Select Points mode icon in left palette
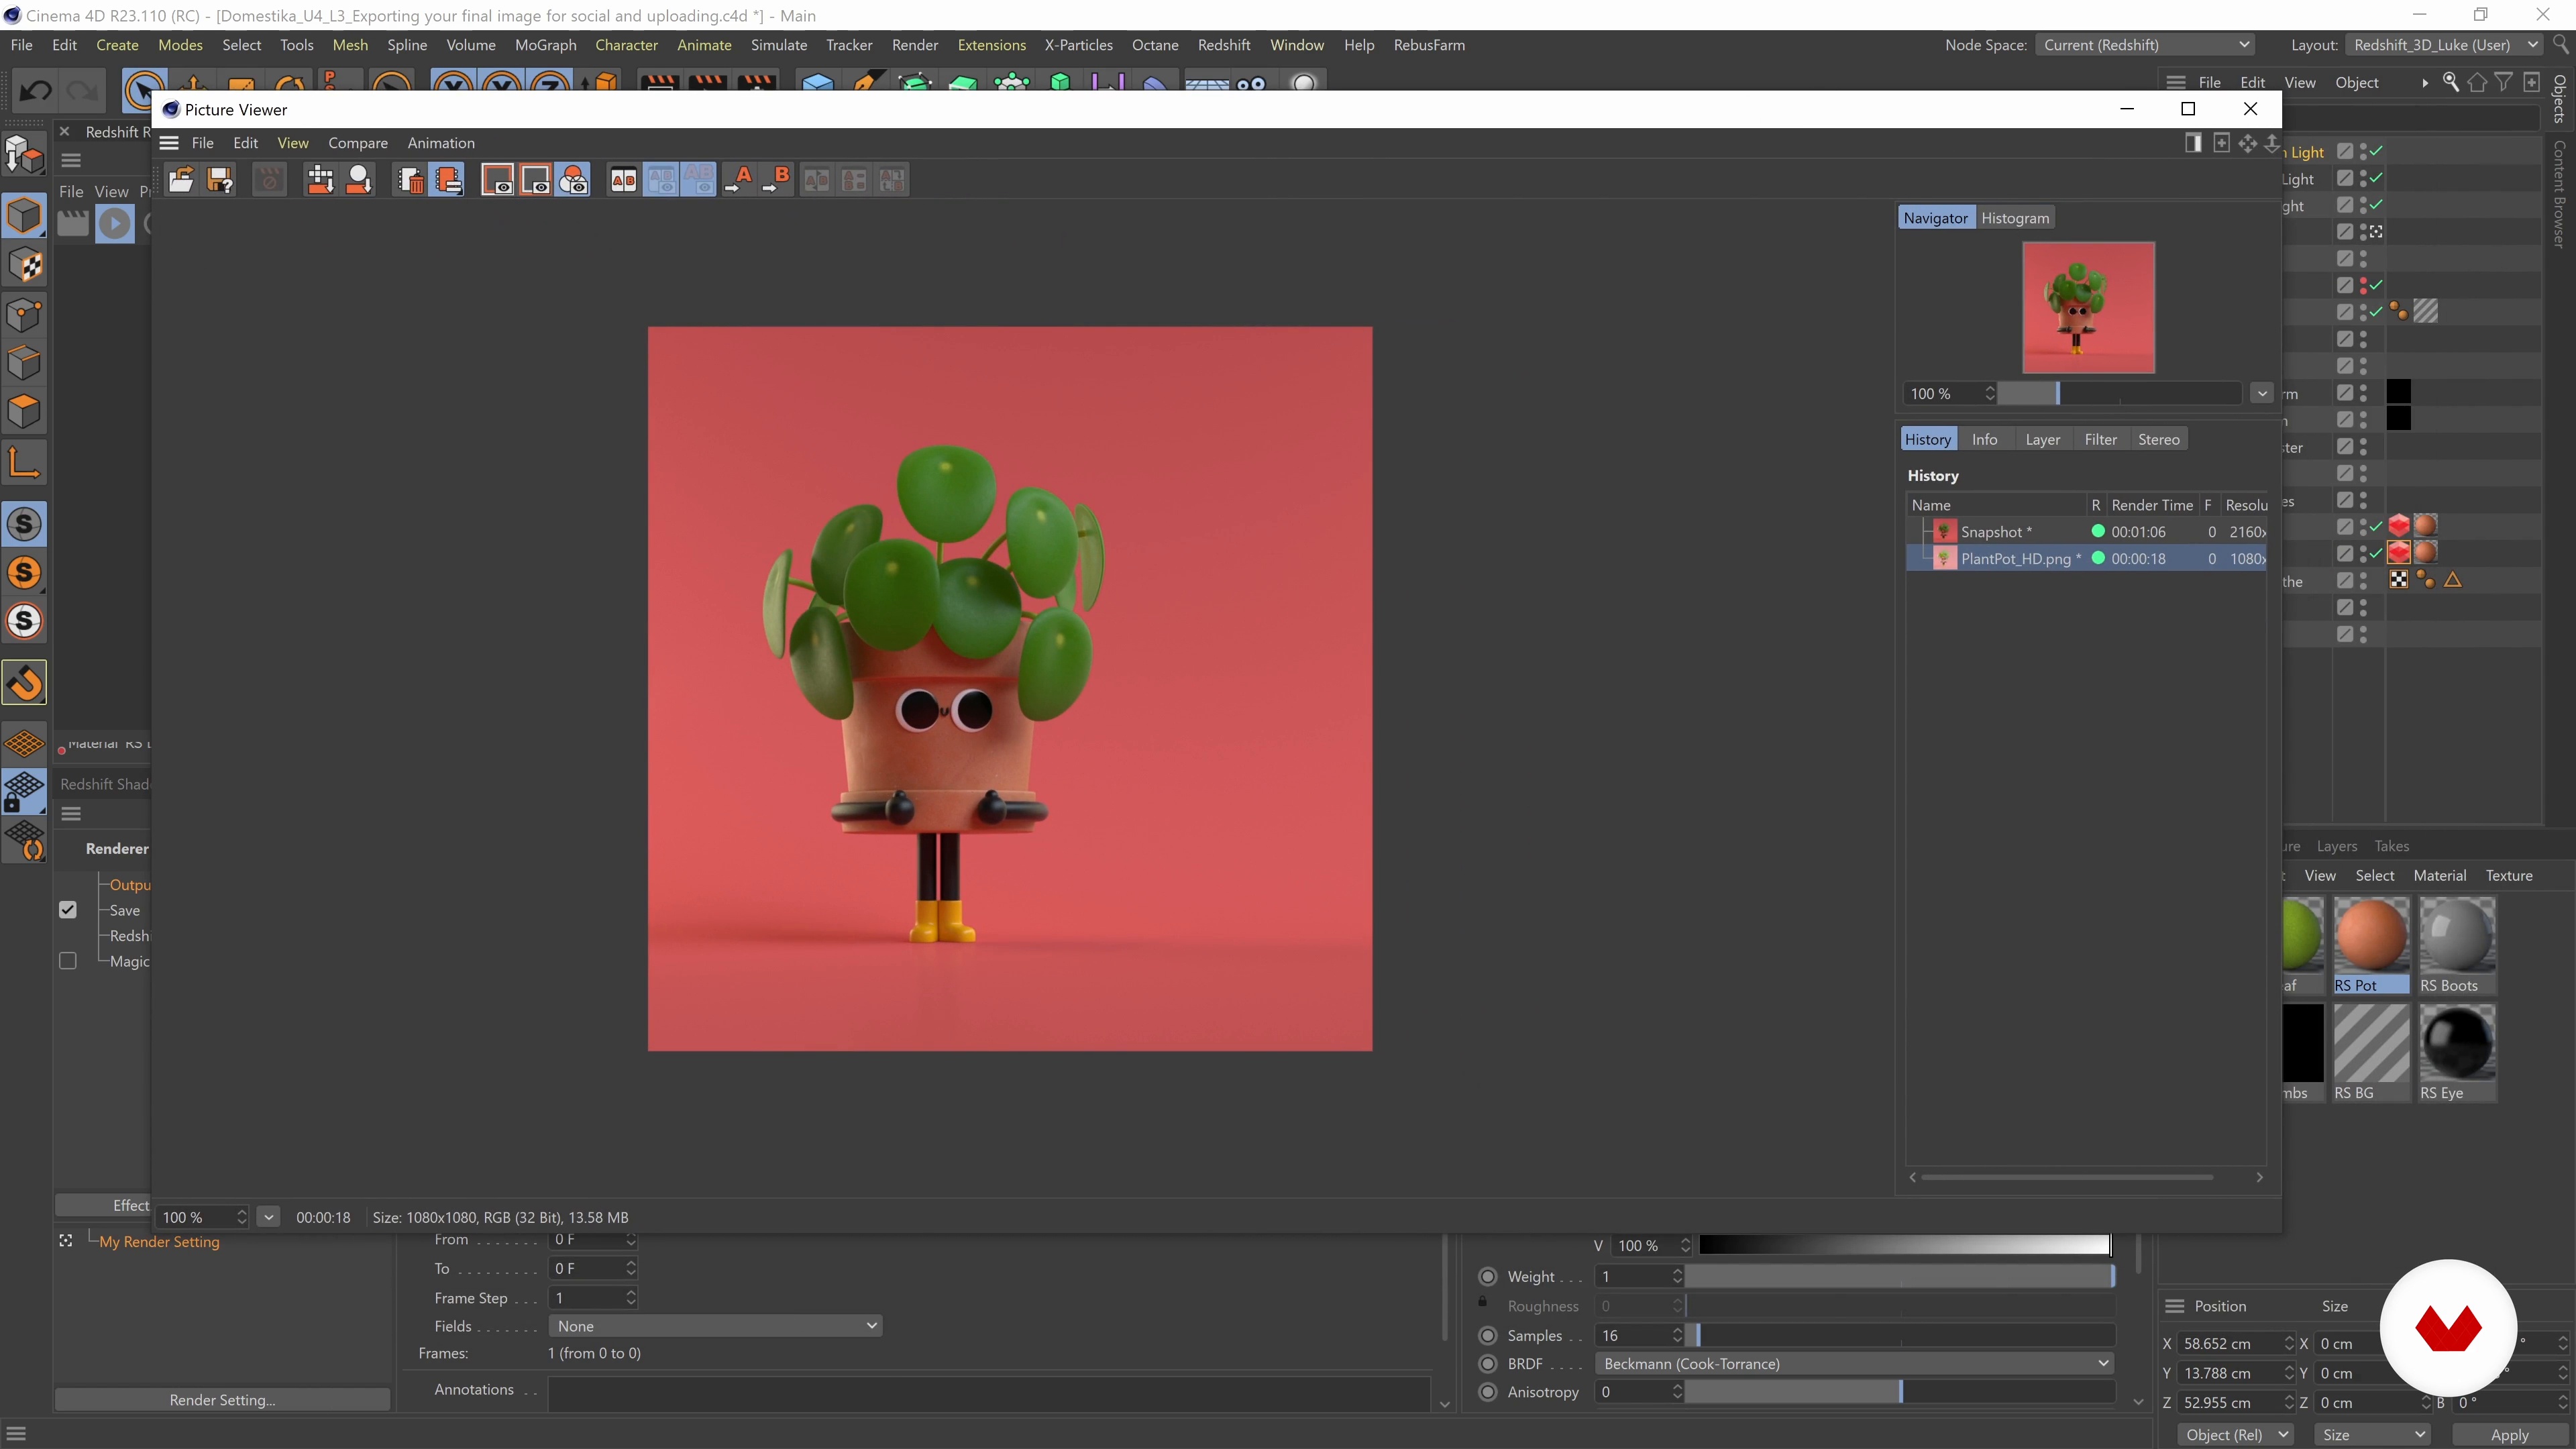This screenshot has width=2576, height=1449. 24,314
